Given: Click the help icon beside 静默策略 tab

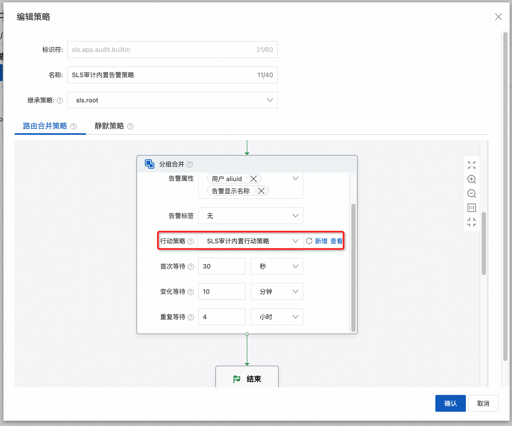Looking at the screenshot, I should pyautogui.click(x=130, y=126).
